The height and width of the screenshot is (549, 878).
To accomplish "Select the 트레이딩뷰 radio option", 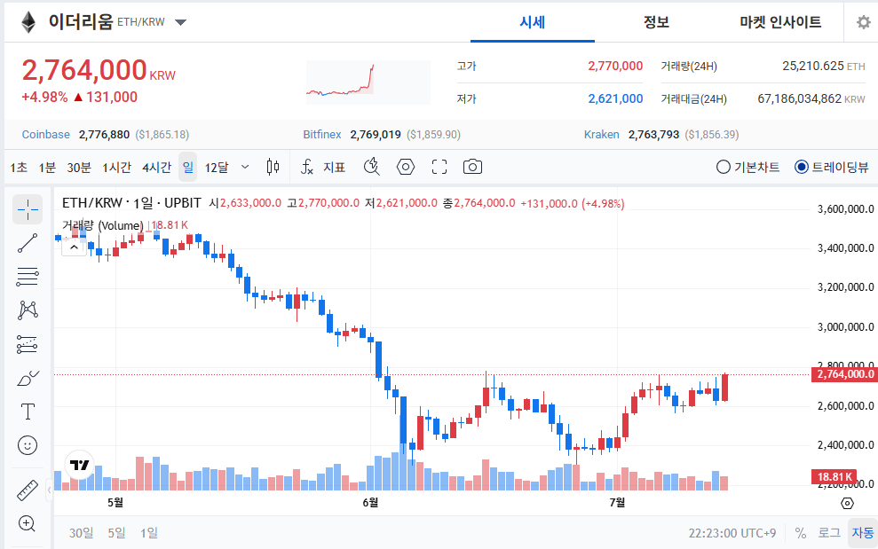I will pos(832,167).
